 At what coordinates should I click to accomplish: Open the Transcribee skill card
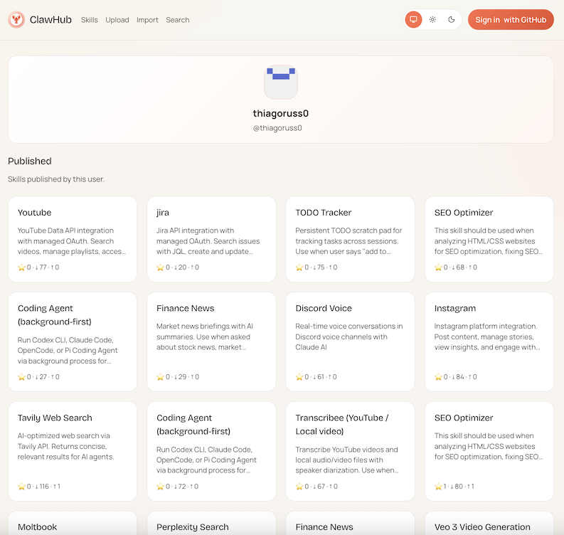[x=350, y=451]
